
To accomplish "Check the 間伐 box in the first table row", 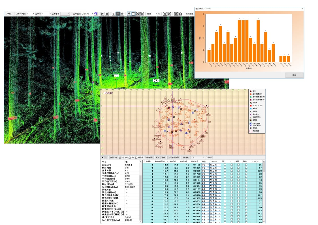I will pos(225,164).
